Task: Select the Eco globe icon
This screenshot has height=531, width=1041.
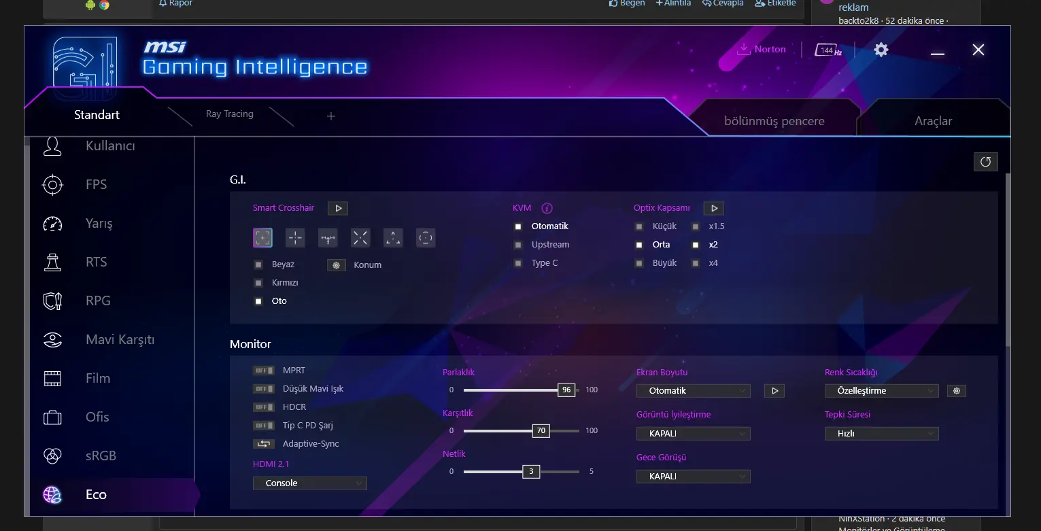Action: 52,494
